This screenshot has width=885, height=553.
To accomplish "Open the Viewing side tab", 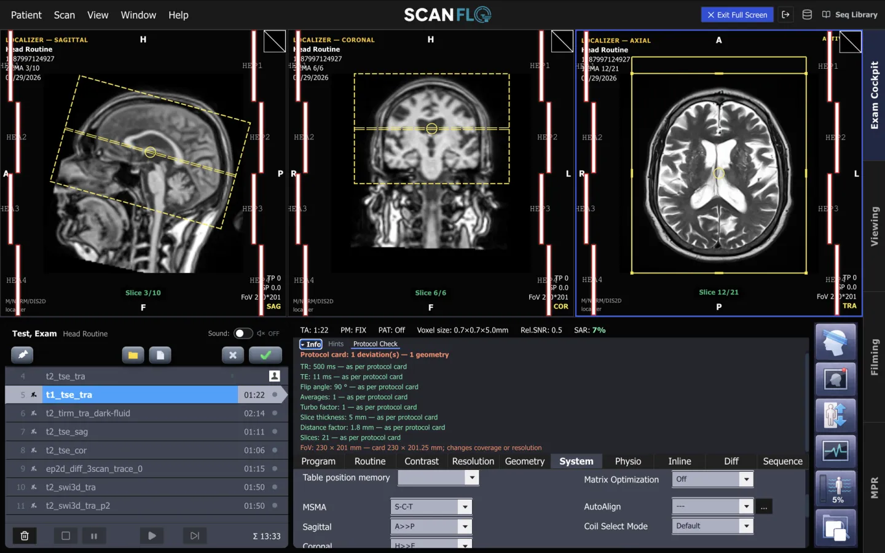I will click(874, 226).
